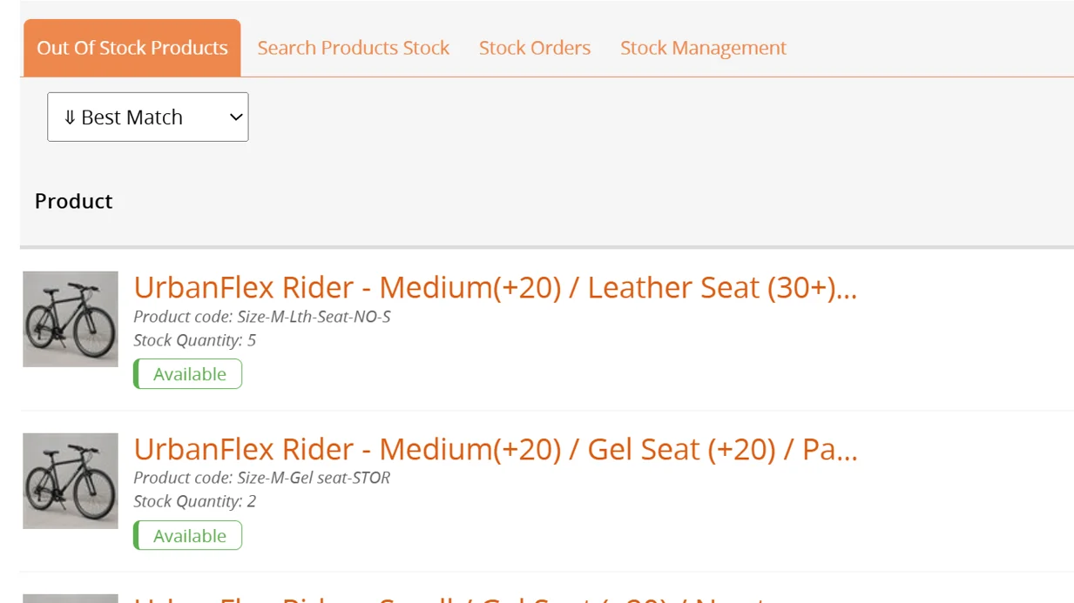This screenshot has height=603, width=1074.
Task: Open UrbanFlex Rider Medium Gel Seat product
Action: click(495, 450)
